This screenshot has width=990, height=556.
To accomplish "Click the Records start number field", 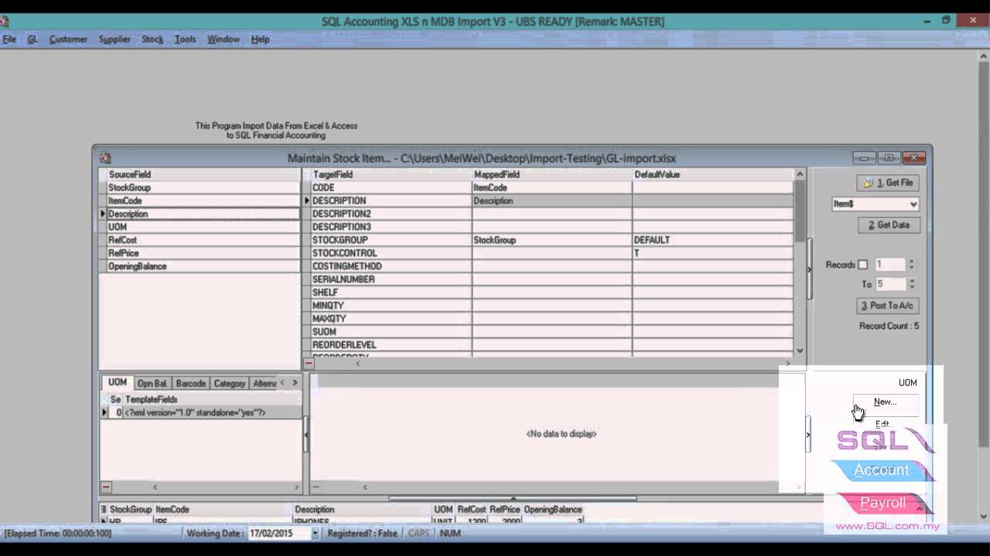I will [889, 264].
